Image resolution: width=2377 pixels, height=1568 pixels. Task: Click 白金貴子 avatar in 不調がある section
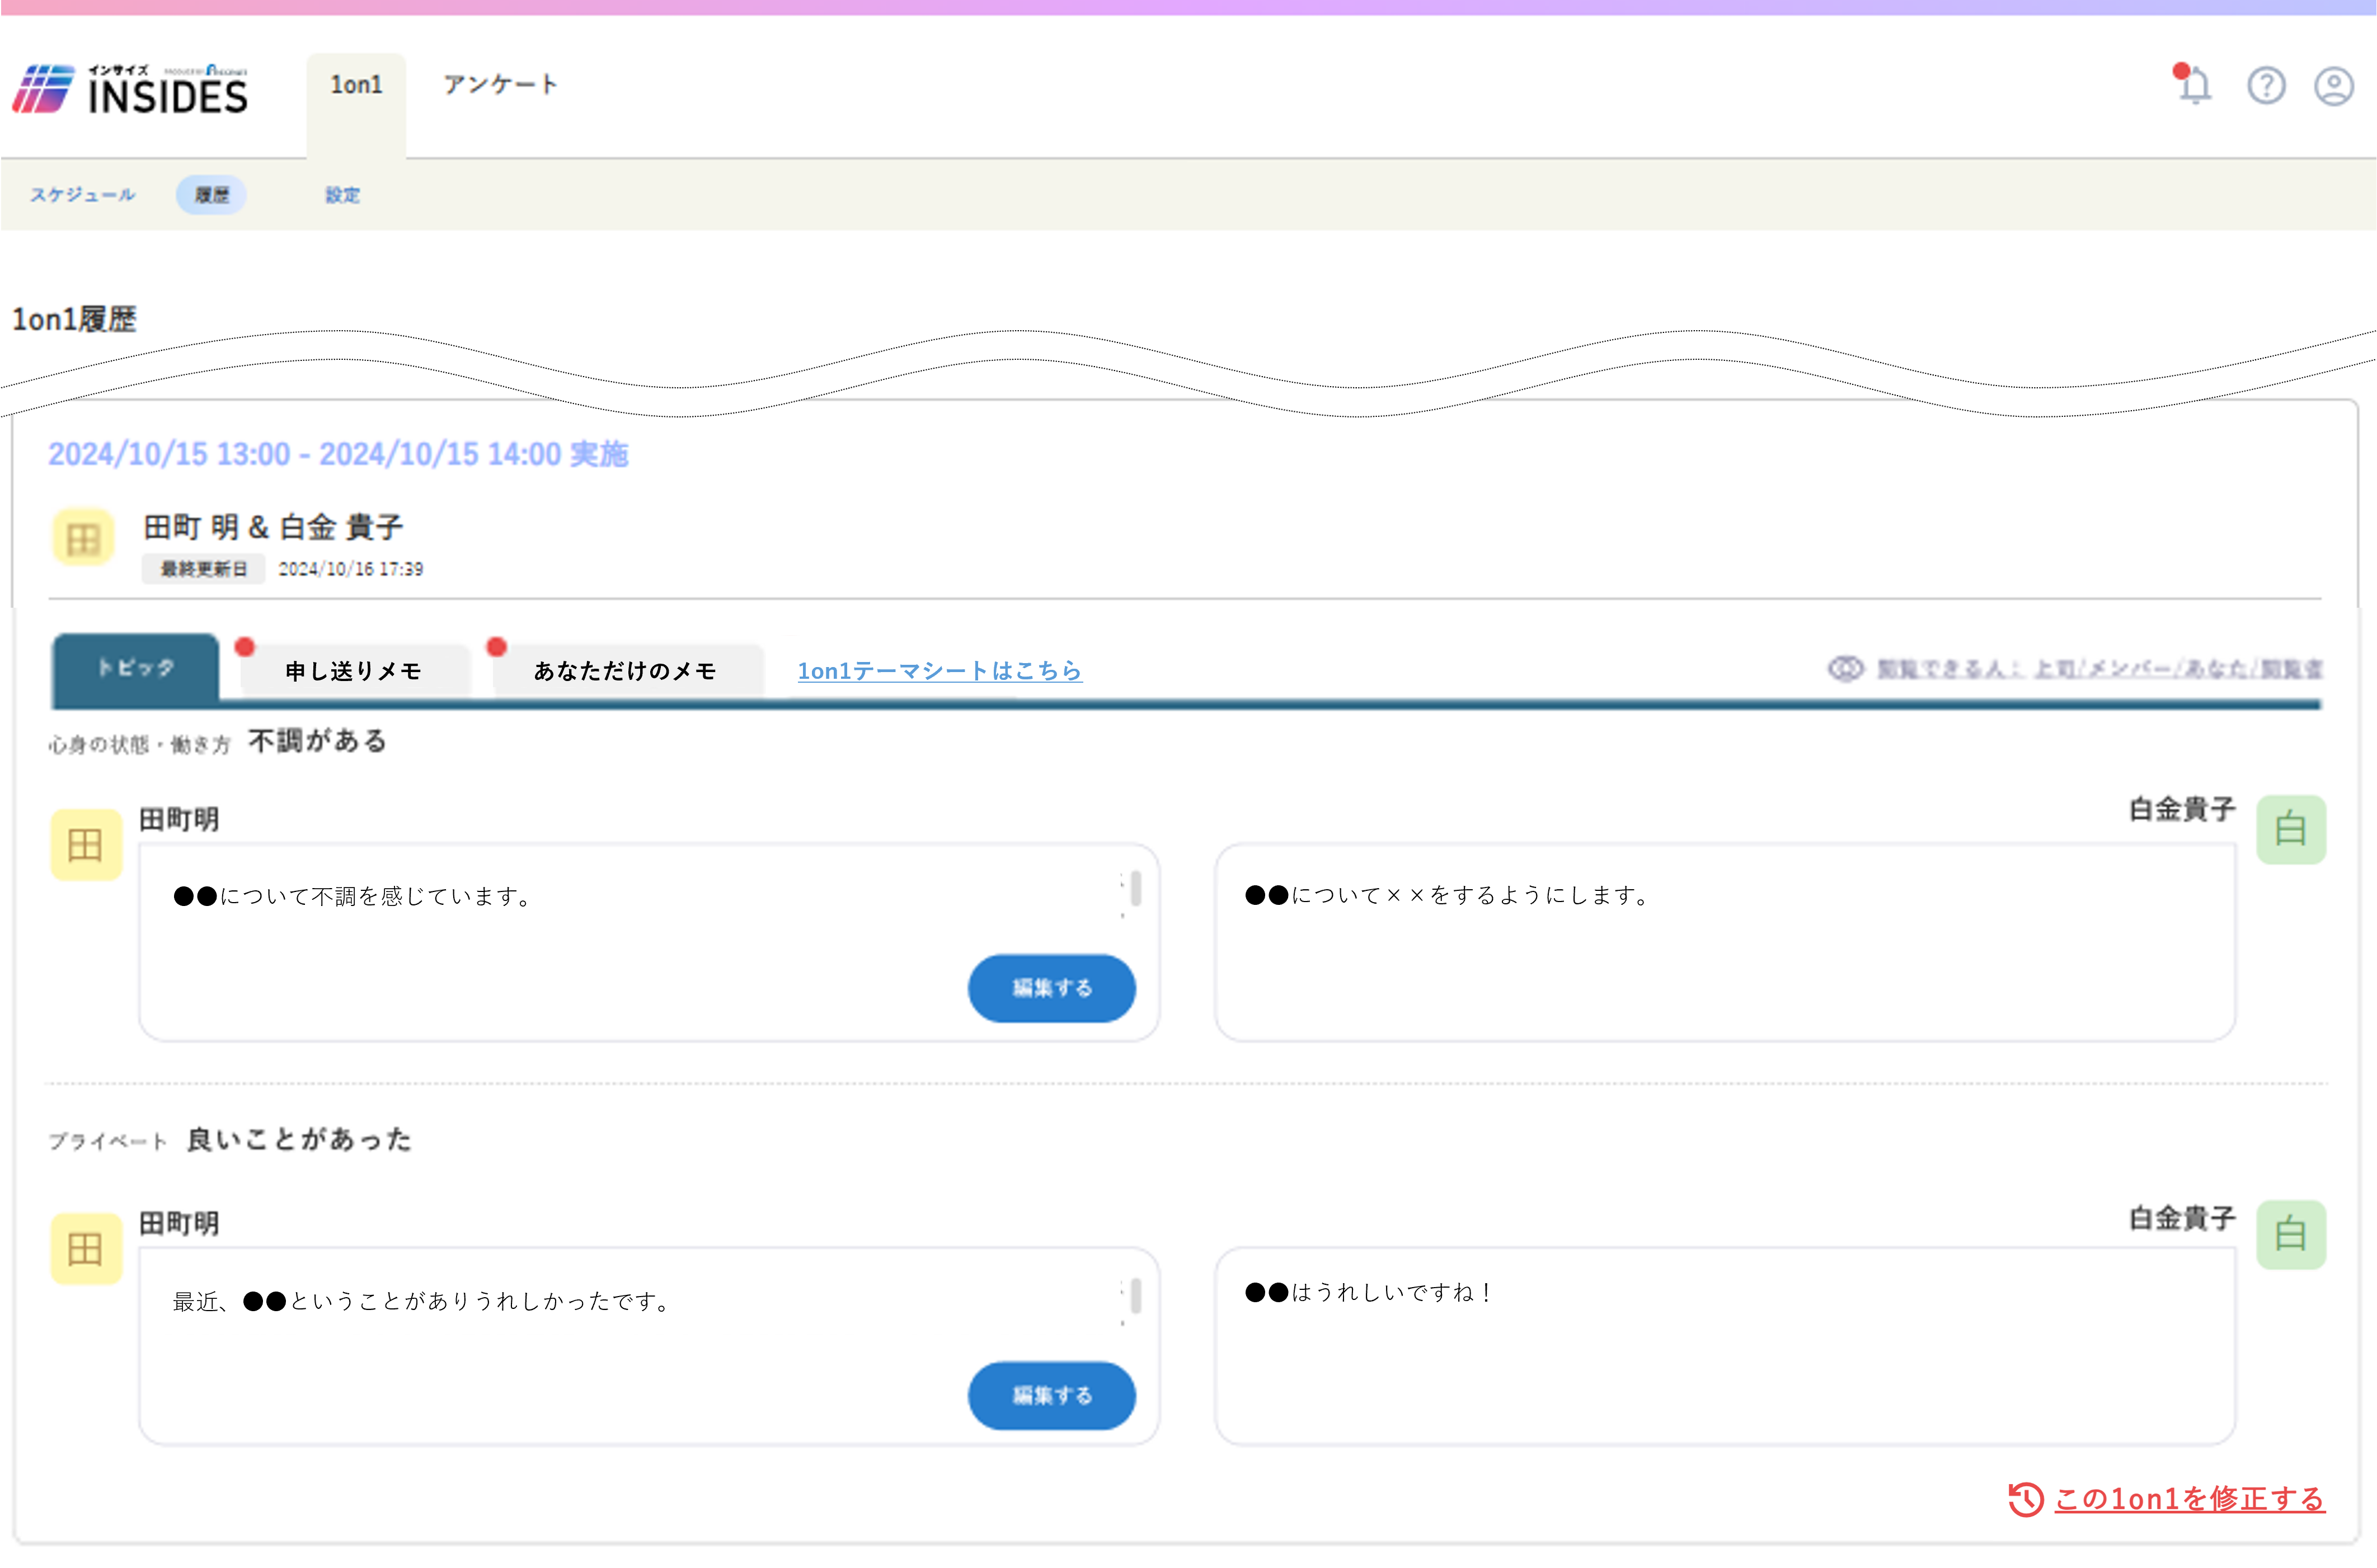click(2291, 829)
